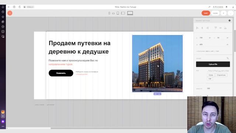Click the tilda.cc address field
This screenshot has height=133, width=236.
[x=30, y=7]
